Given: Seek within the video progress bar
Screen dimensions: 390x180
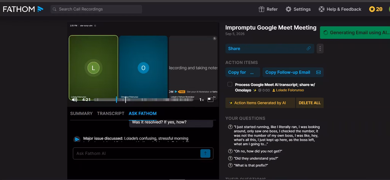Looking at the screenshot, I should point(144,99).
